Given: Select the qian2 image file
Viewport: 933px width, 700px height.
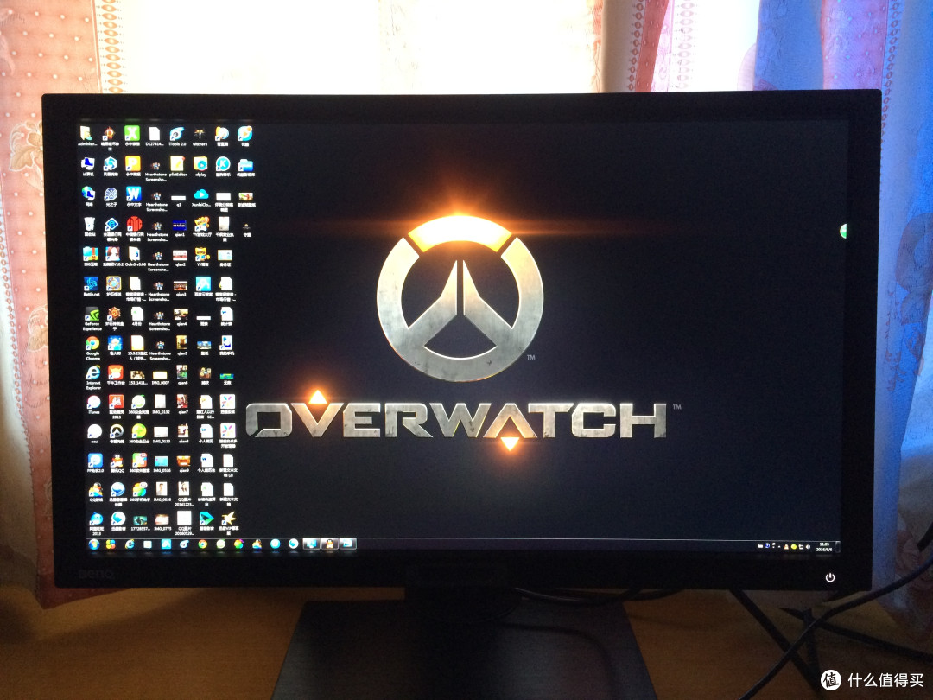Looking at the screenshot, I should [x=180, y=258].
